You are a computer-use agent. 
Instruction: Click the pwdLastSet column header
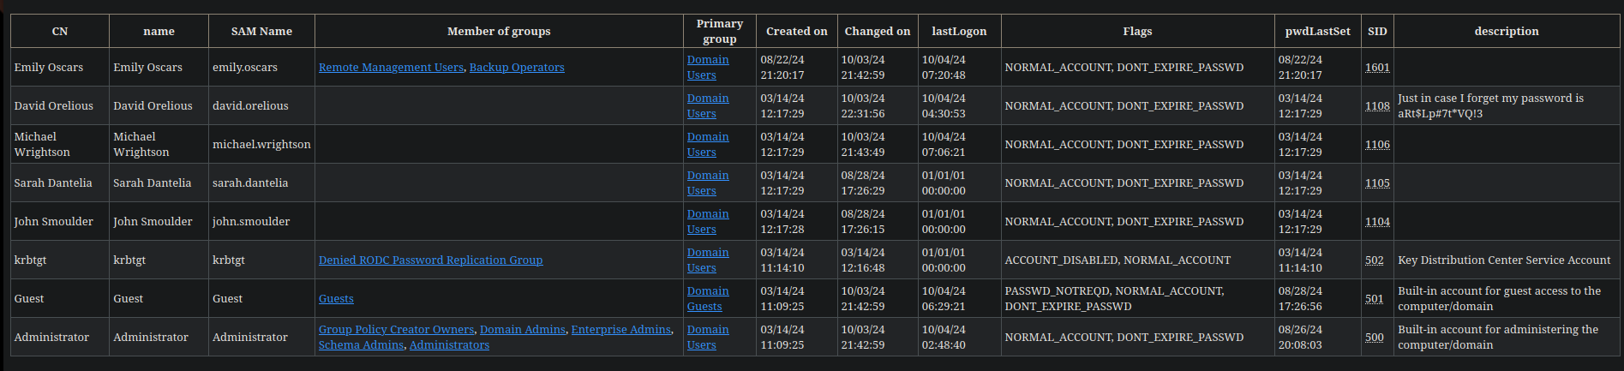click(x=1317, y=32)
